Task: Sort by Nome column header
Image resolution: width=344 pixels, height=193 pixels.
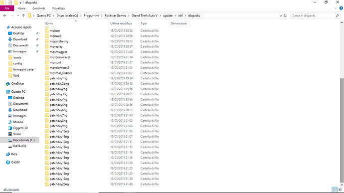Action: (49, 23)
